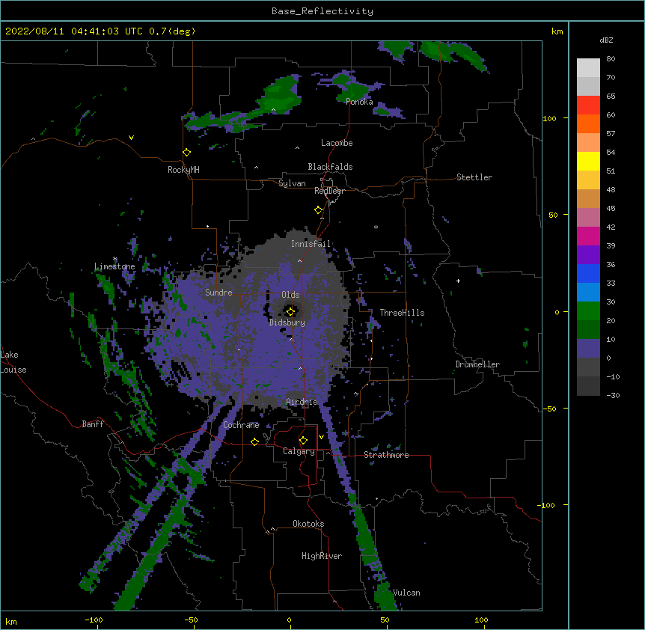Click the ThreeHills label

[402, 313]
